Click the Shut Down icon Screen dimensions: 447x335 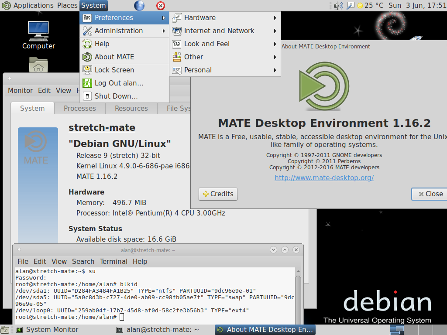coord(87,96)
